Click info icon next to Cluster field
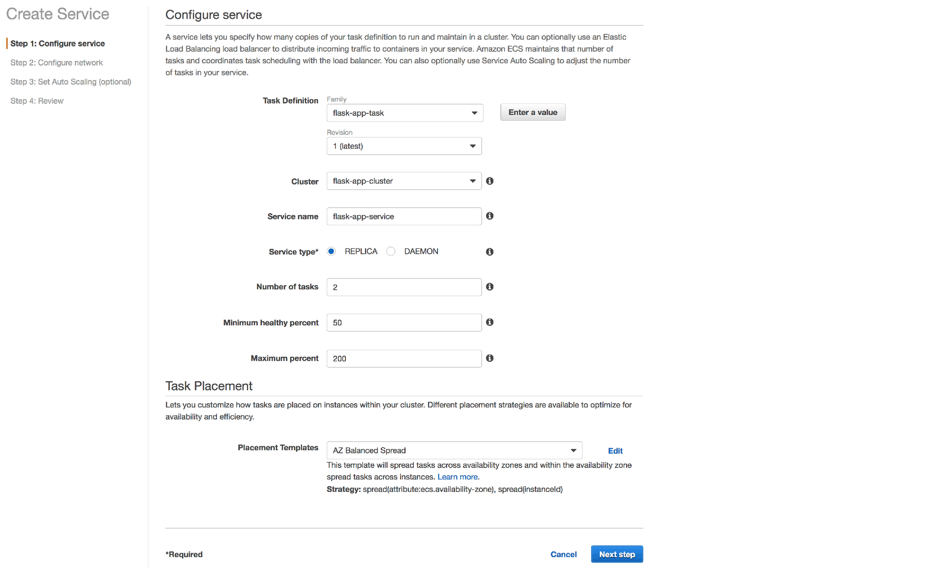This screenshot has width=925, height=568. click(x=490, y=181)
